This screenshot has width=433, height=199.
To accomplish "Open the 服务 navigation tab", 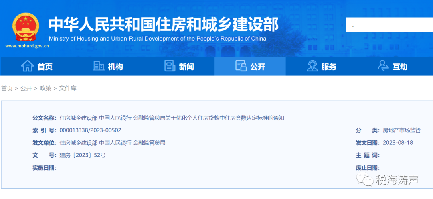I will coord(322,66).
